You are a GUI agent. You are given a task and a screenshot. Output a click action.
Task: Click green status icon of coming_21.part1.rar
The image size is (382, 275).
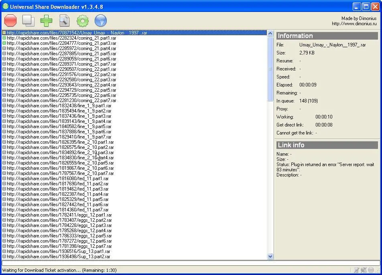coord(4,38)
